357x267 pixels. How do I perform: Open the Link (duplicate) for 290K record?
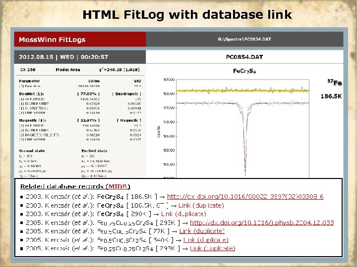point(183,214)
